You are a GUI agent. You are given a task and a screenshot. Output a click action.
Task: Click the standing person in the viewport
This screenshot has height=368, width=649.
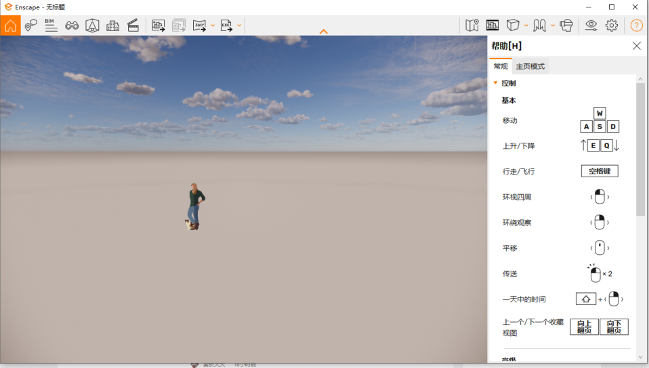pyautogui.click(x=195, y=206)
